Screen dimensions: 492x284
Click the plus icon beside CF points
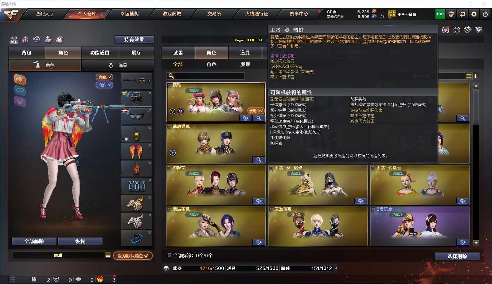pyautogui.click(x=382, y=11)
